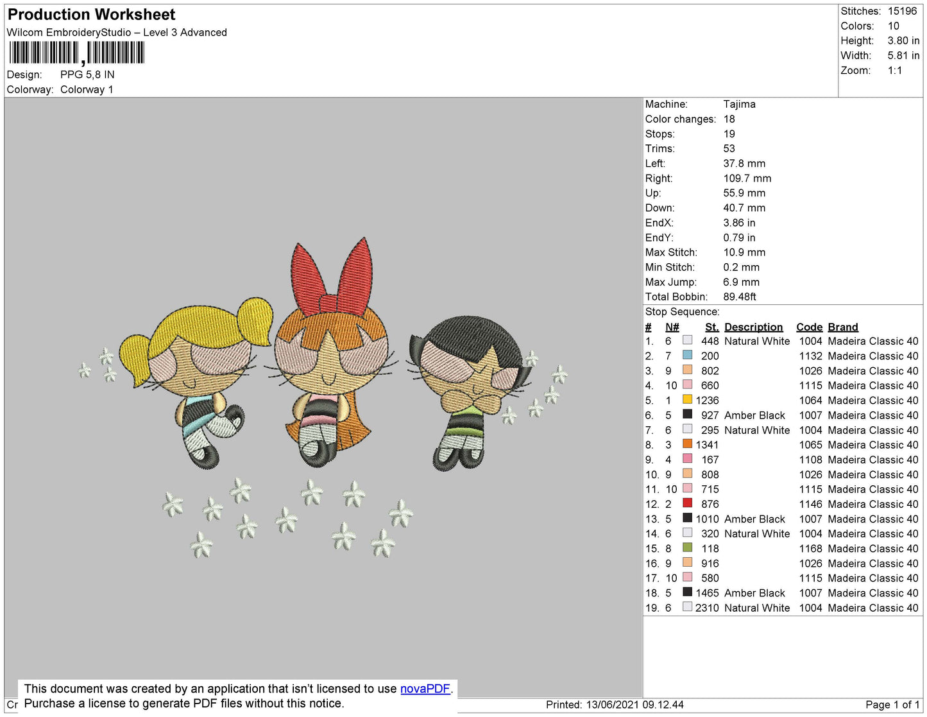Screen dimensions: 927x717
Task: Click the Machine value Tajima
Action: tap(739, 104)
